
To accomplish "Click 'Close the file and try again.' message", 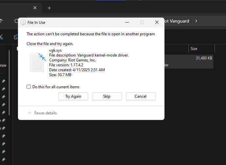I will coord(50,44).
